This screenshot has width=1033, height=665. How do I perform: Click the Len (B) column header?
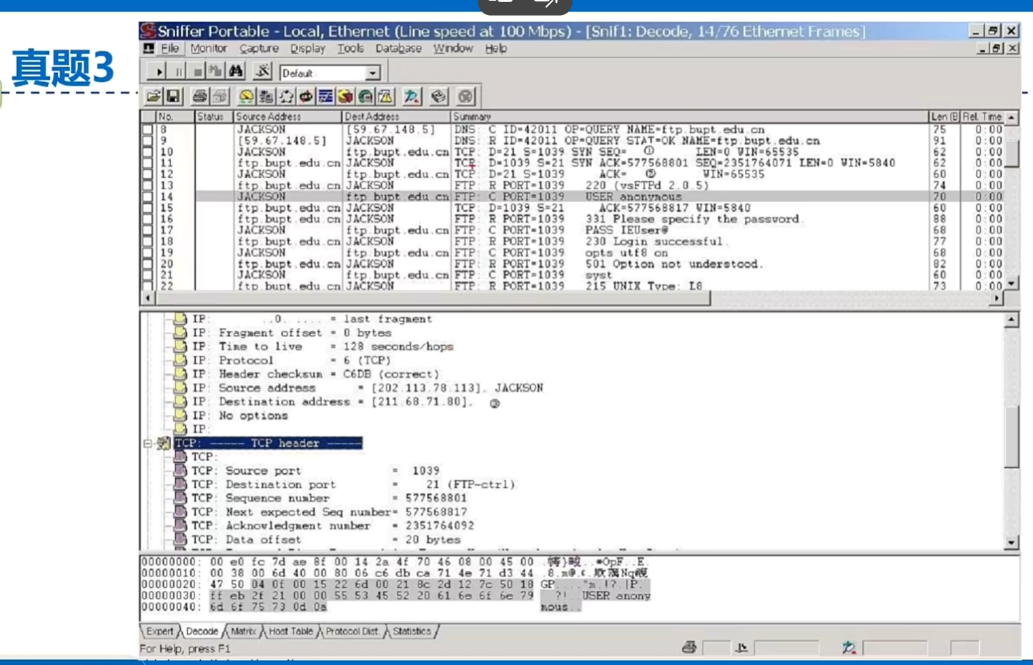pos(944,116)
